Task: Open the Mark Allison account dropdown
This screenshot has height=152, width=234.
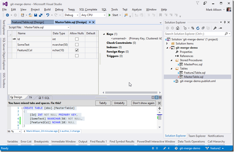Action: [x=224, y=10]
